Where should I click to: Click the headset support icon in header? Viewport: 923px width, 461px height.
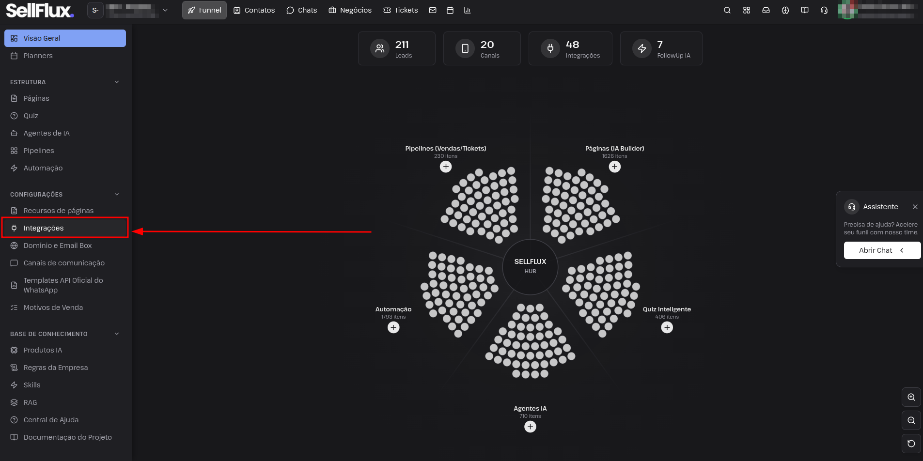[x=824, y=10]
